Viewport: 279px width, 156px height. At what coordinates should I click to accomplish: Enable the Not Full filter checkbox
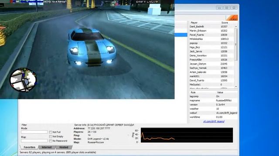(51, 132)
